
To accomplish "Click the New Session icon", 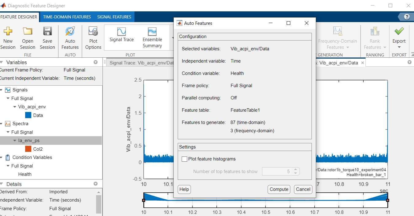I will [8, 31].
